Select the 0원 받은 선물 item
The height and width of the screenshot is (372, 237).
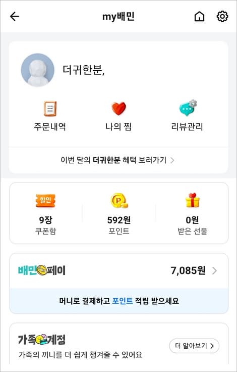[192, 213]
